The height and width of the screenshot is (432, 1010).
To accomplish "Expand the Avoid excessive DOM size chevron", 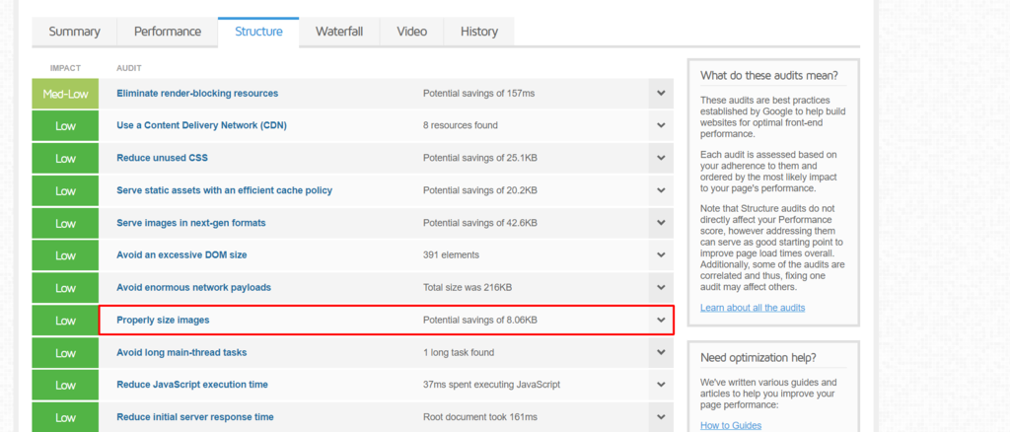I will click(660, 255).
